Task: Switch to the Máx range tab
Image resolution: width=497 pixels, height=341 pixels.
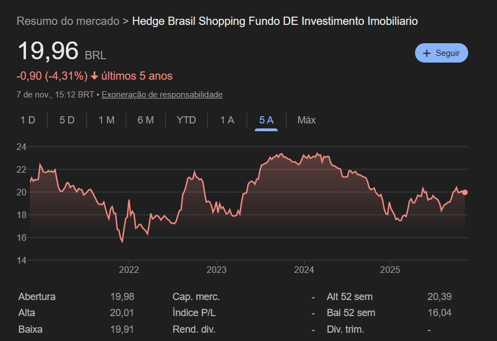Action: point(306,120)
